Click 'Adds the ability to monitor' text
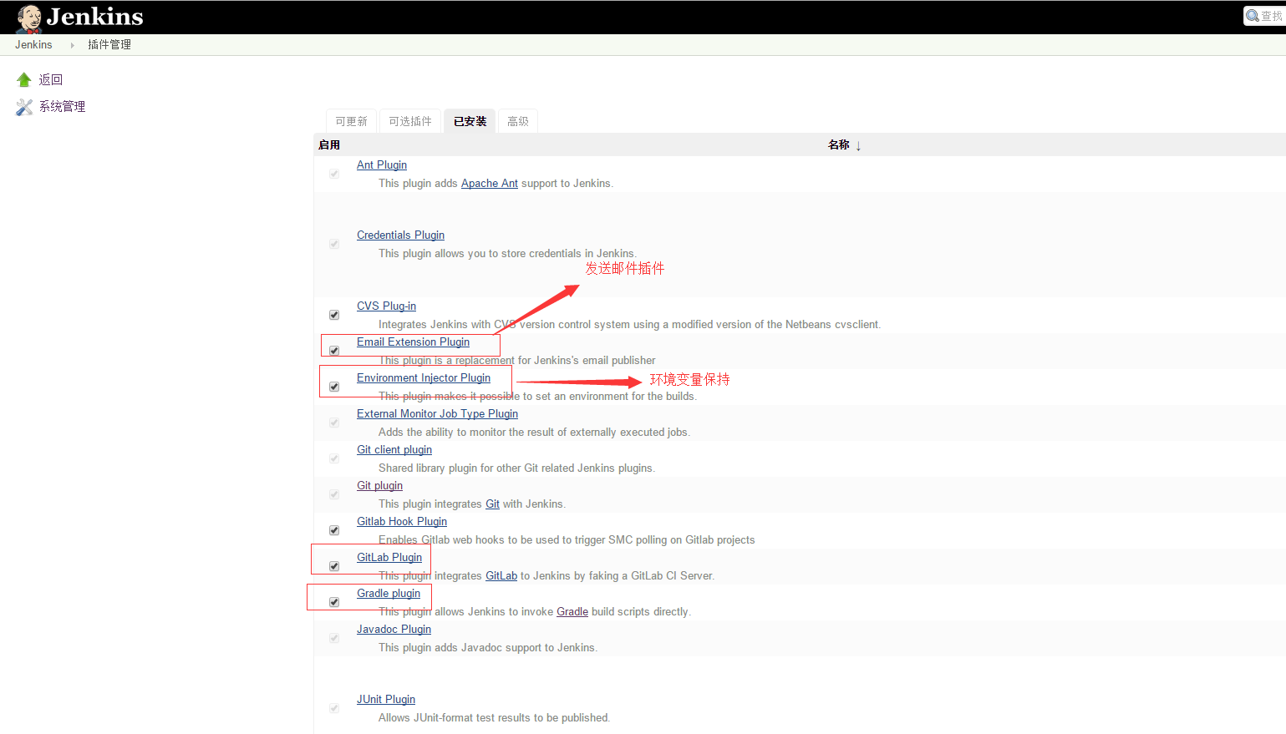 (534, 433)
